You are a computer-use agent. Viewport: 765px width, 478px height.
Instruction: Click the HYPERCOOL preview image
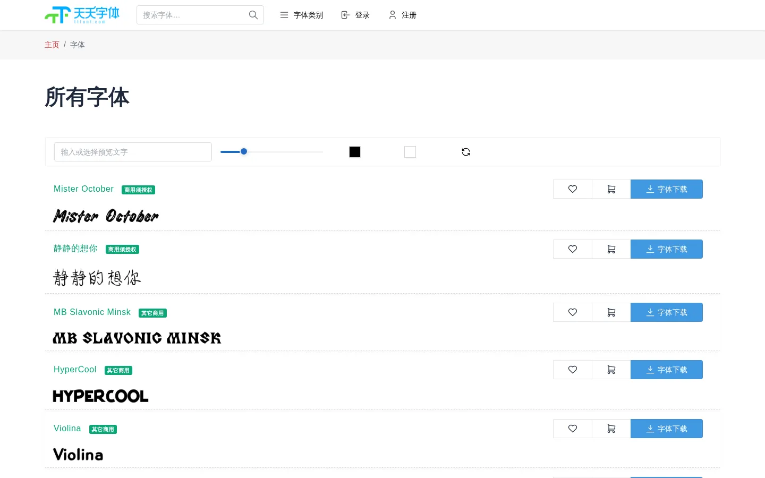[100, 396]
